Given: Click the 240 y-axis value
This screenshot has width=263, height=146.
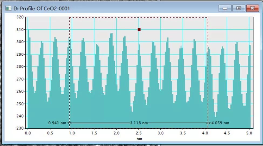Looking at the screenshot, I should pyautogui.click(x=20, y=116).
